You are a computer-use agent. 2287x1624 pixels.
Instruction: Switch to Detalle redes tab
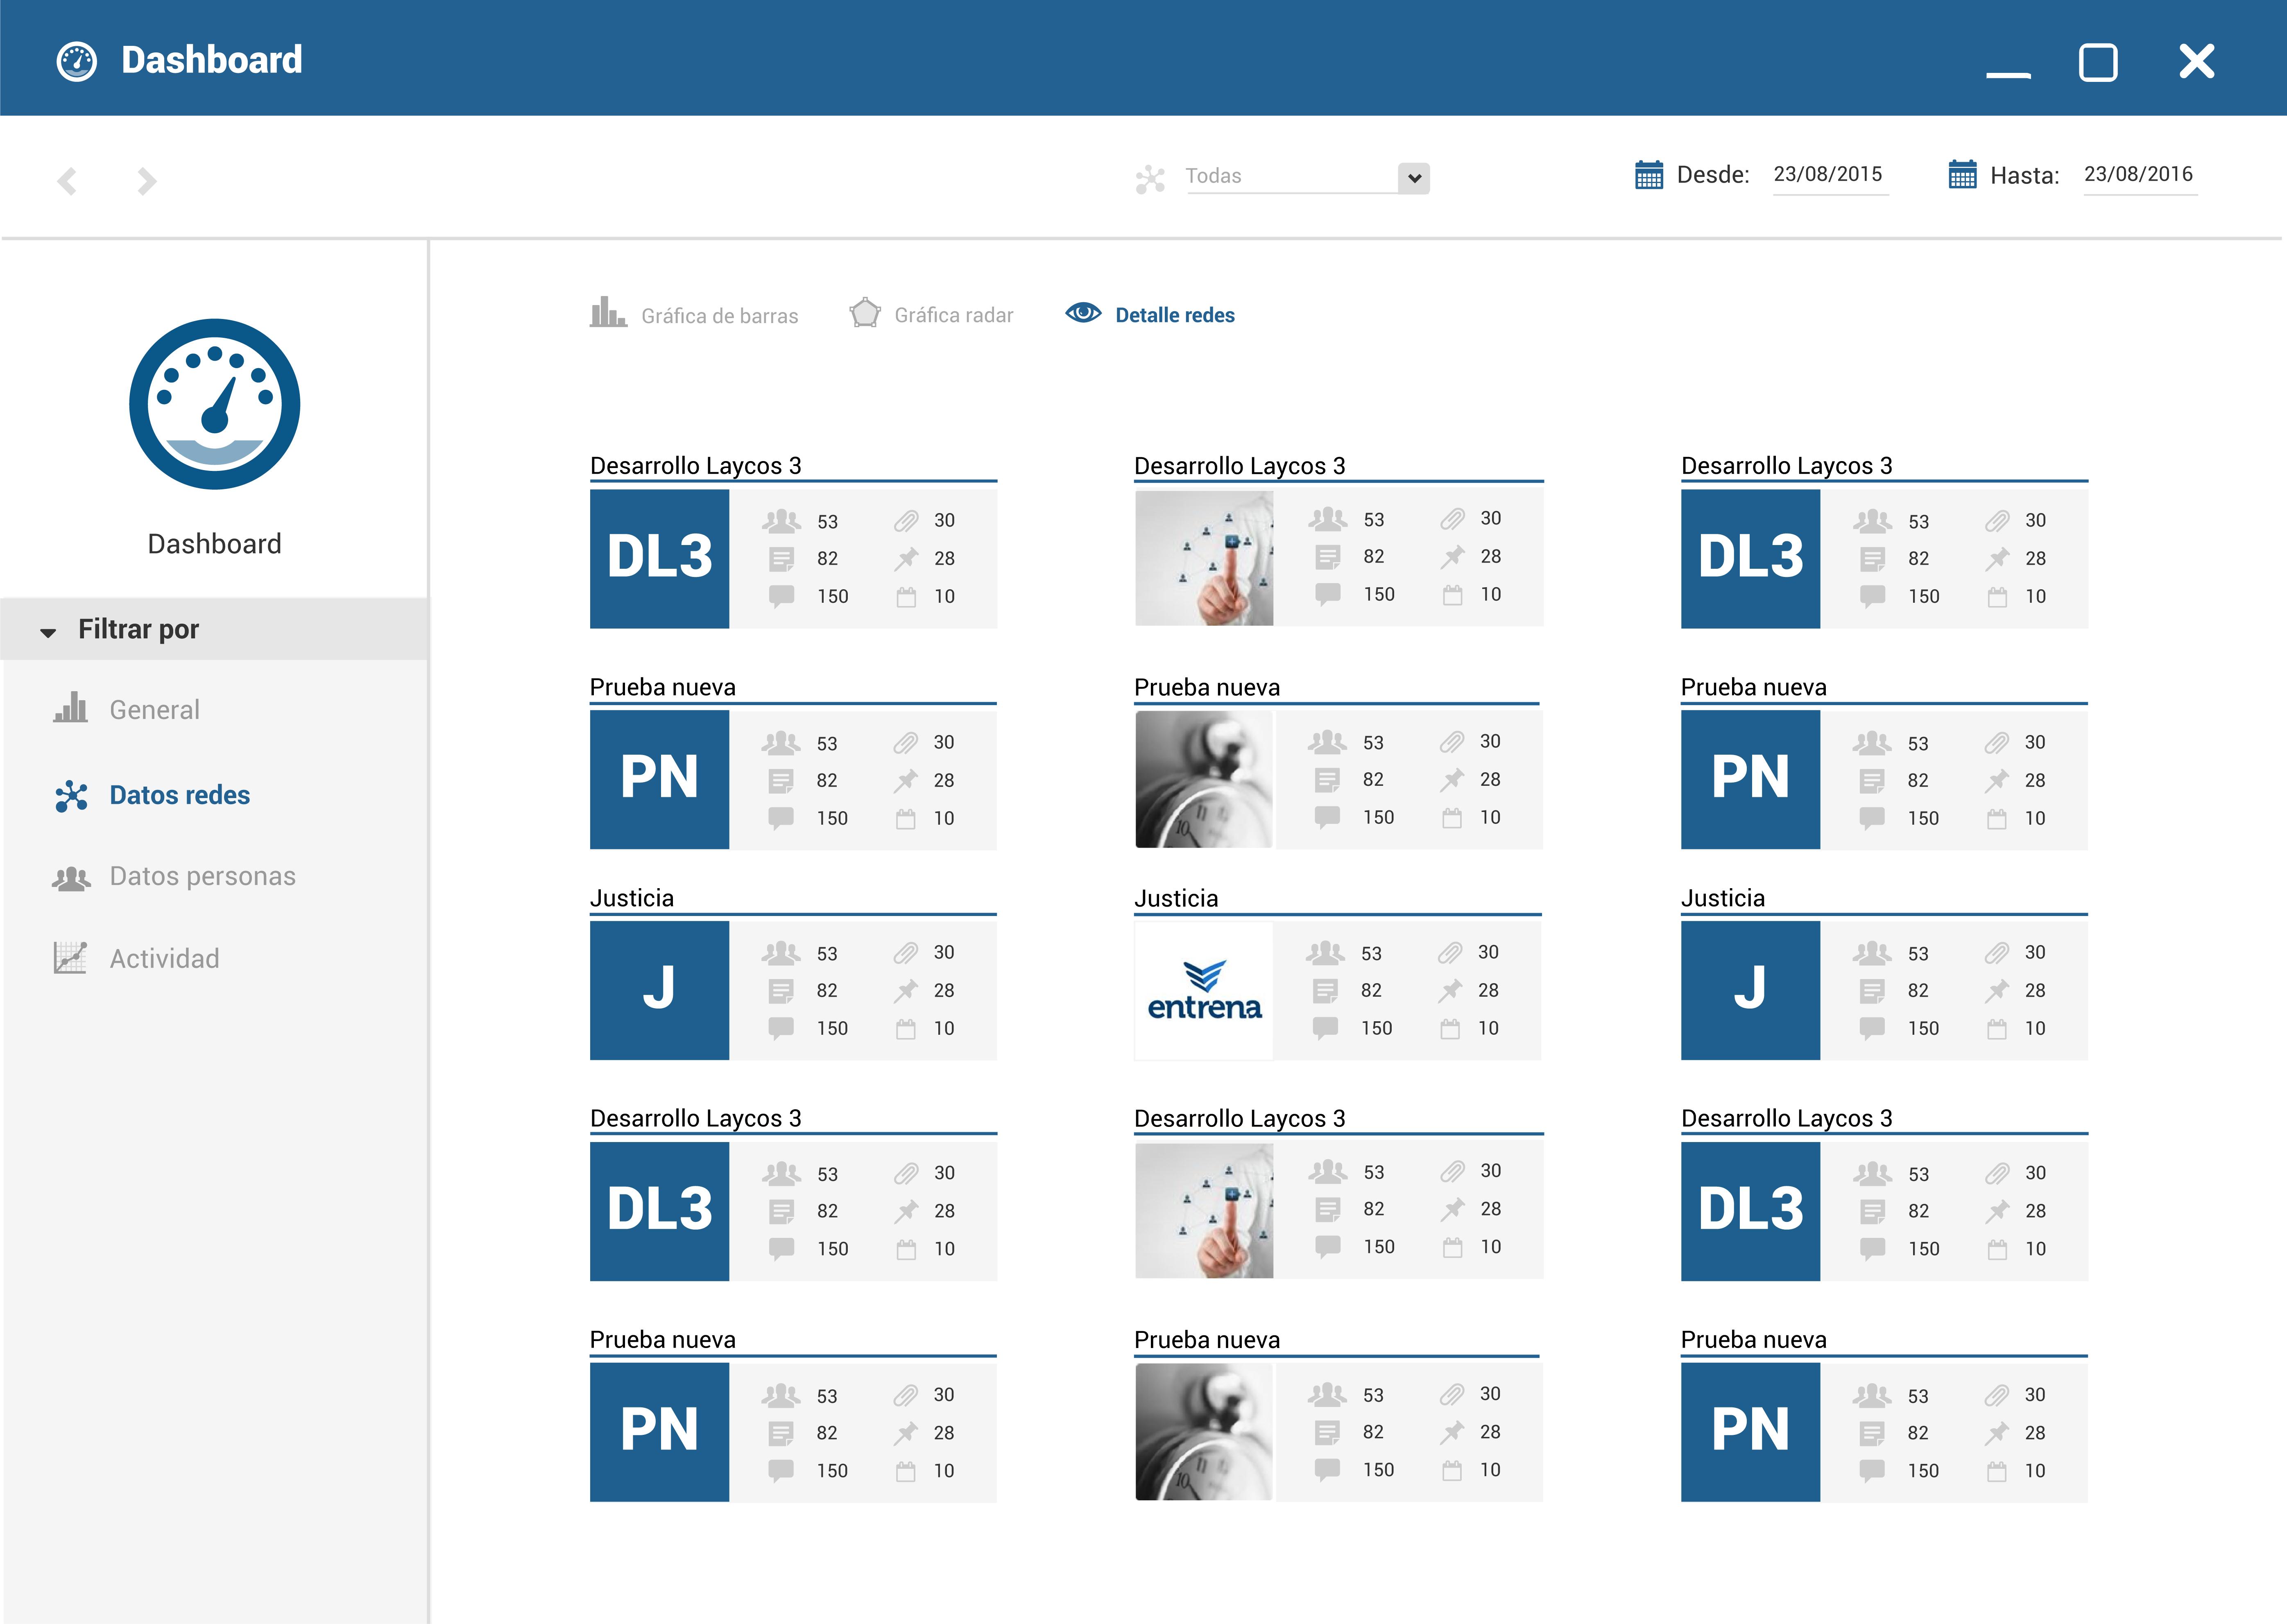1150,315
